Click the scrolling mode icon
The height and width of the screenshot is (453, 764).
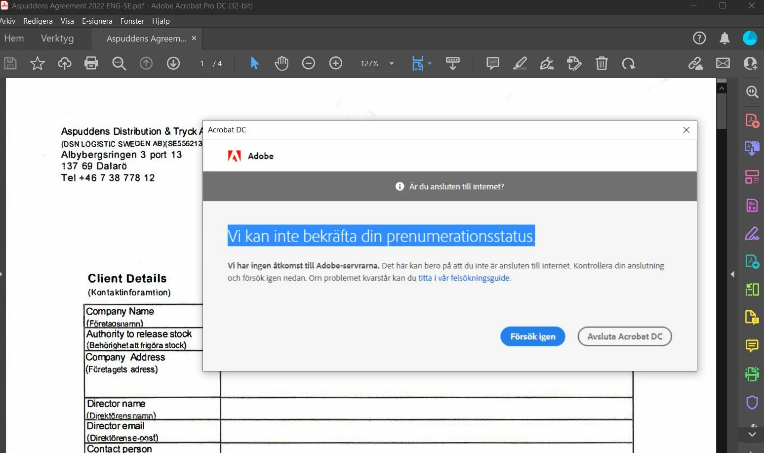click(x=453, y=63)
